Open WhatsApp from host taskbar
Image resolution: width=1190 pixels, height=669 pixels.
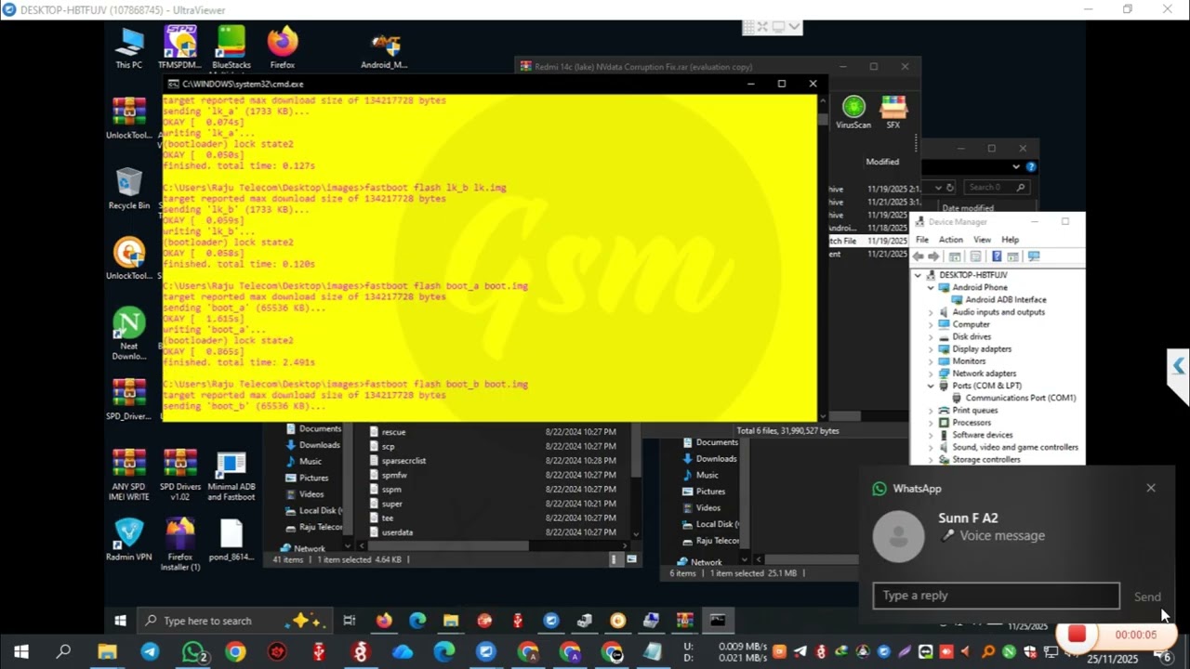coord(192,652)
